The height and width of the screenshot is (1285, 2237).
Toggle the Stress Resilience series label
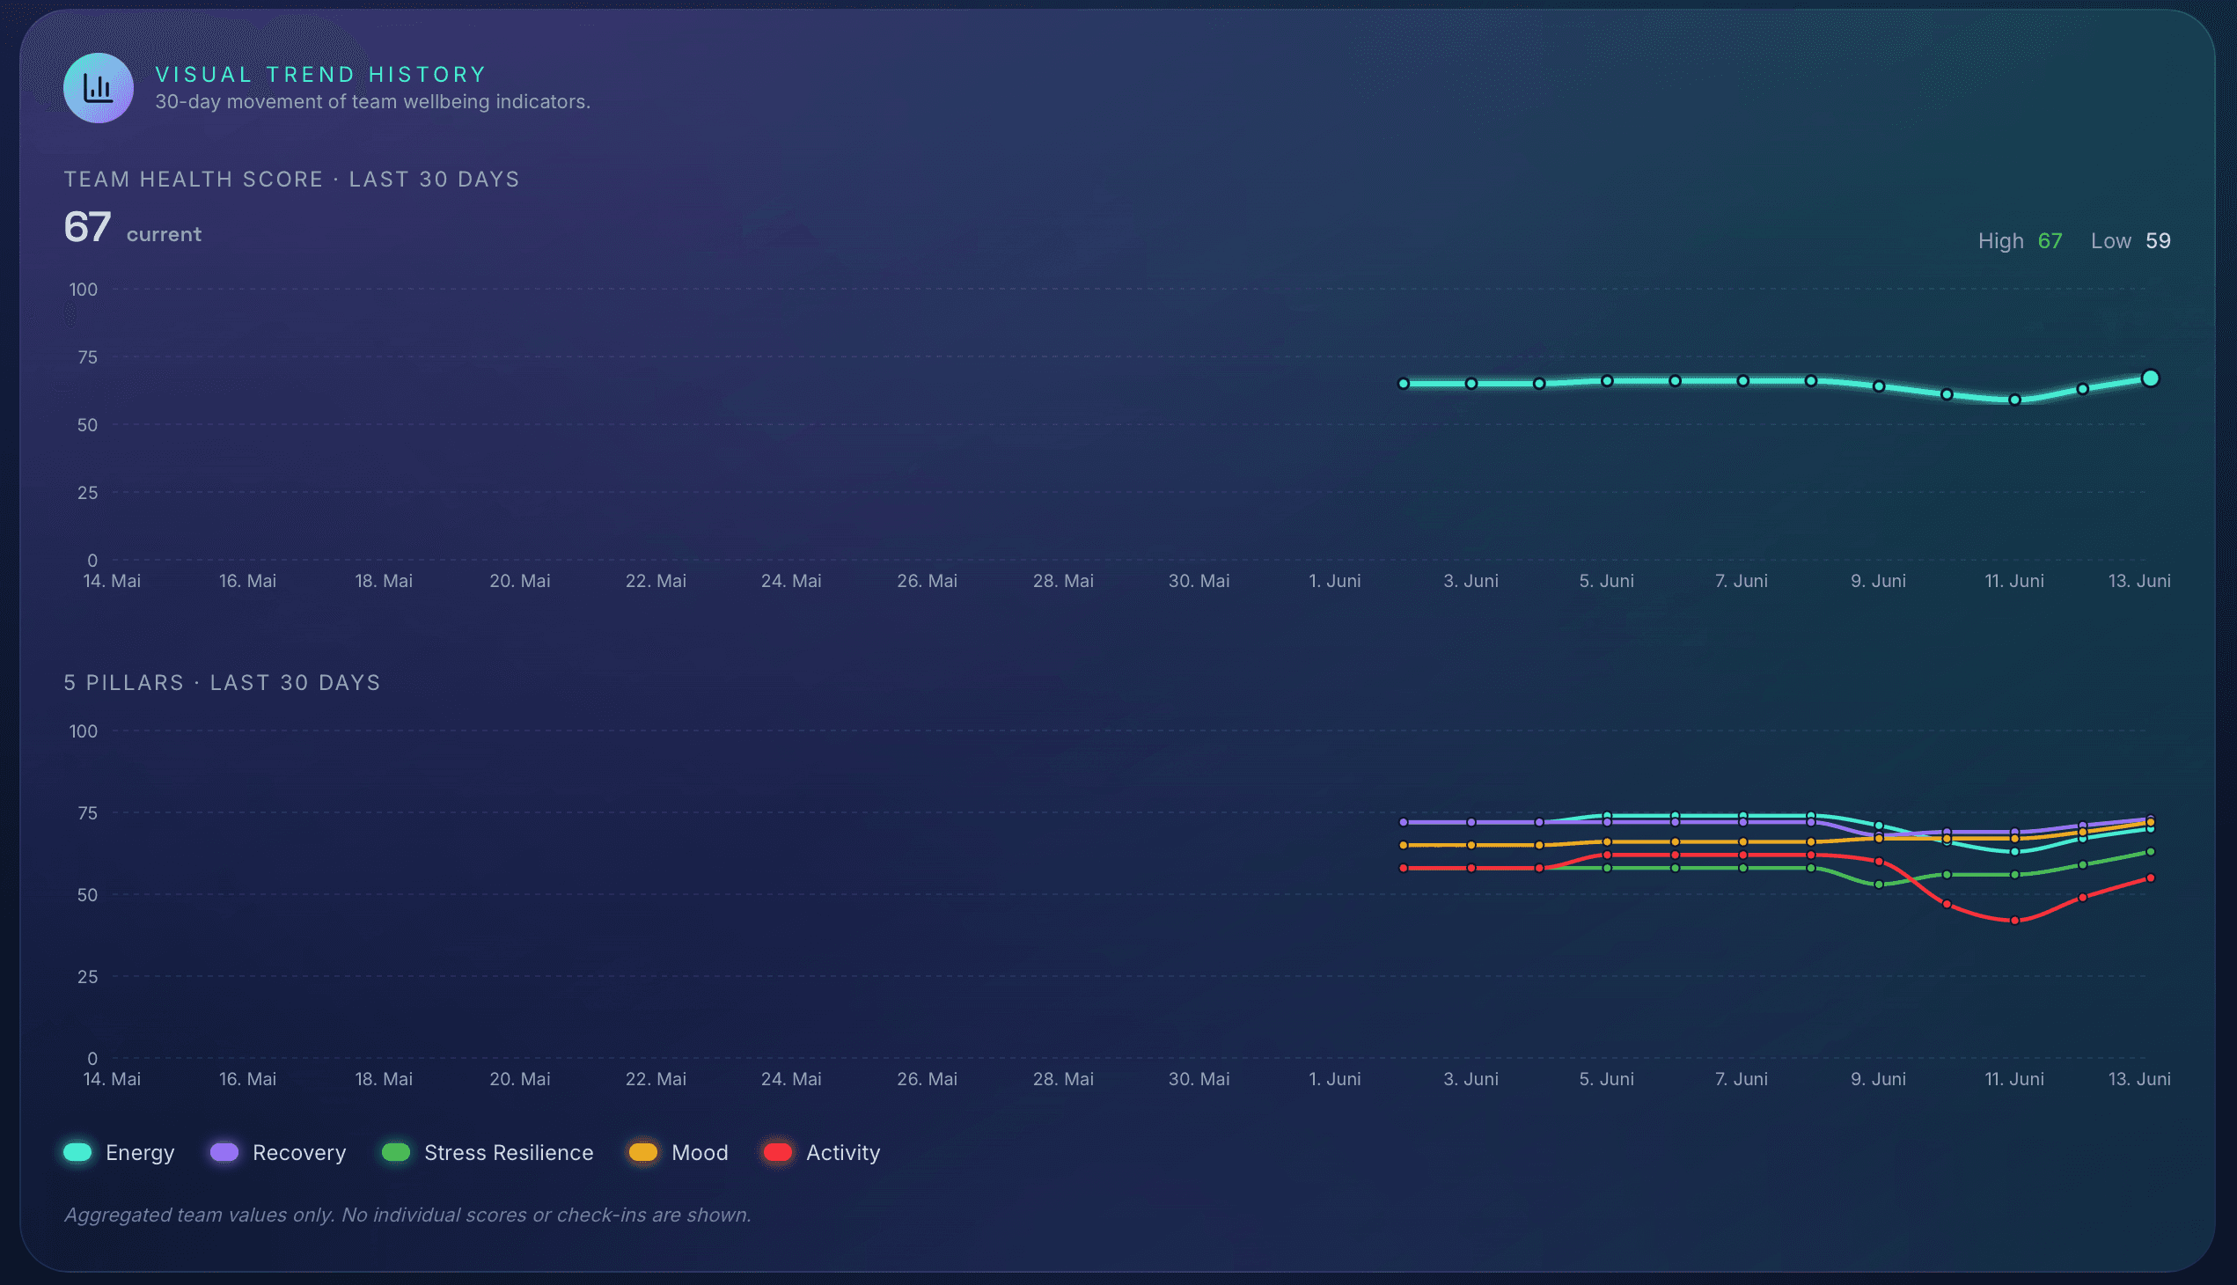[x=510, y=1153]
